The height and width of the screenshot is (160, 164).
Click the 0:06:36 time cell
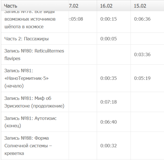(142, 19)
